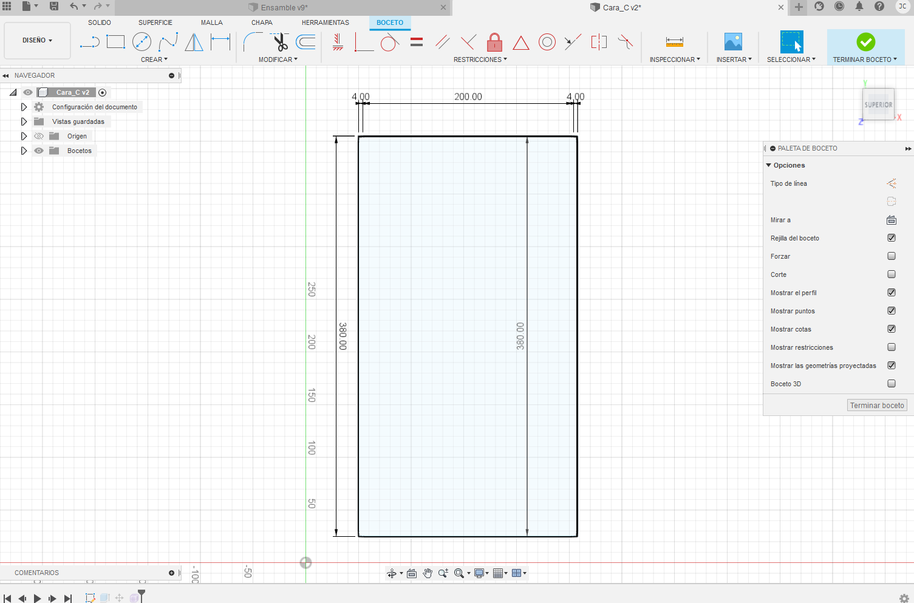Select the Rectangle sketch tool

click(x=115, y=42)
